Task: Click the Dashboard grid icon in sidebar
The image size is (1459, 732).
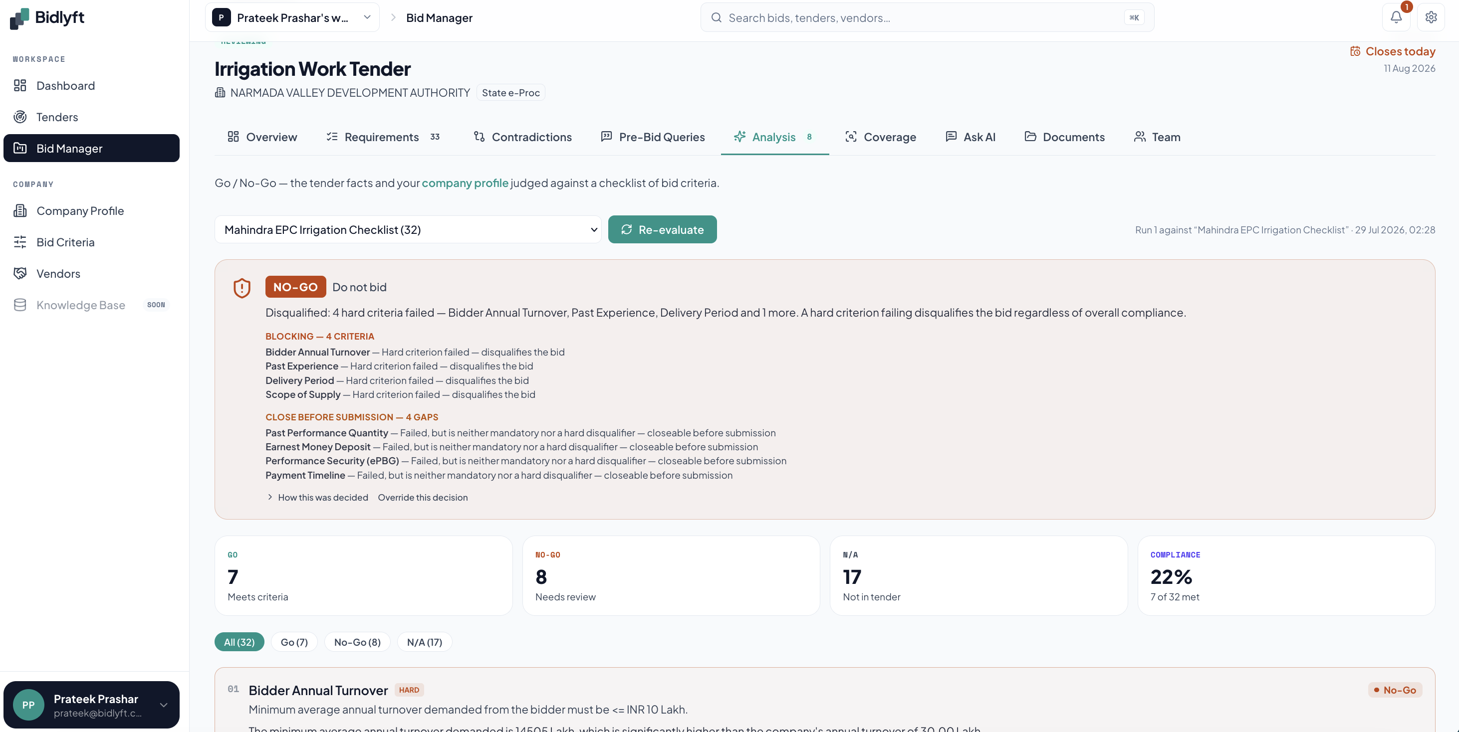Action: click(x=20, y=85)
